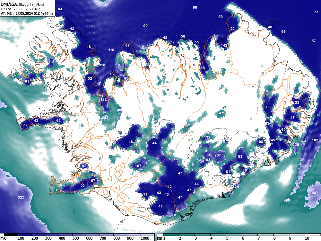Select the valid time 'VT: Mán. 27.05.2024 01Z'
The width and height of the screenshot is (321, 241).
tap(20, 13)
